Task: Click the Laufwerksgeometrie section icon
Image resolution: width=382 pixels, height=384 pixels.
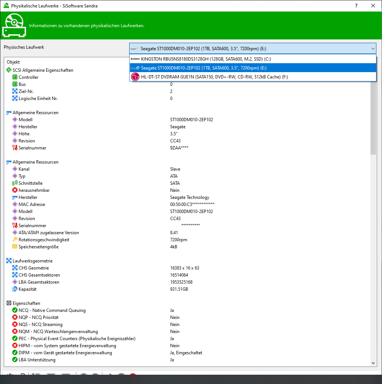Action: pos(9,261)
